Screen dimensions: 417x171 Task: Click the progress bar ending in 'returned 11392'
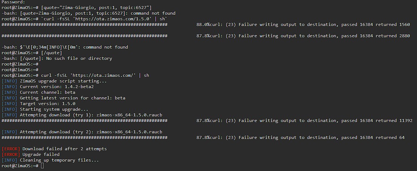84,121
